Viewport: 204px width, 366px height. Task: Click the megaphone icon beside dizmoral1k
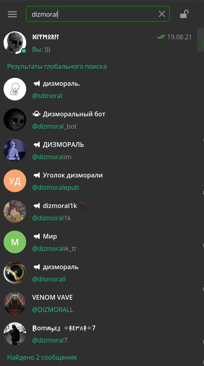(37, 206)
